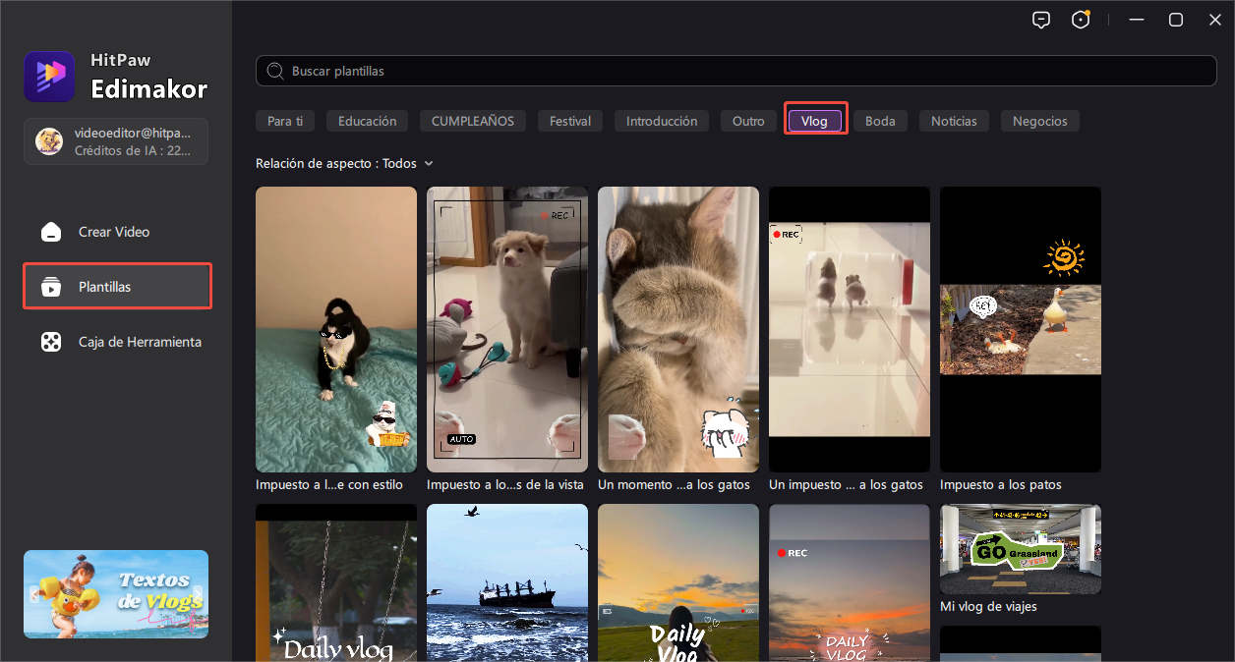Open the feedback message icon
Viewport: 1235px width, 662px height.
coord(1041,21)
